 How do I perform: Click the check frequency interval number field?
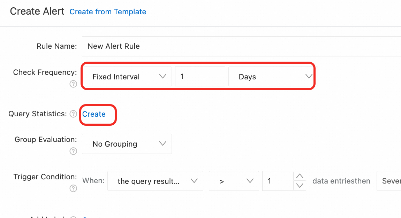pyautogui.click(x=200, y=77)
